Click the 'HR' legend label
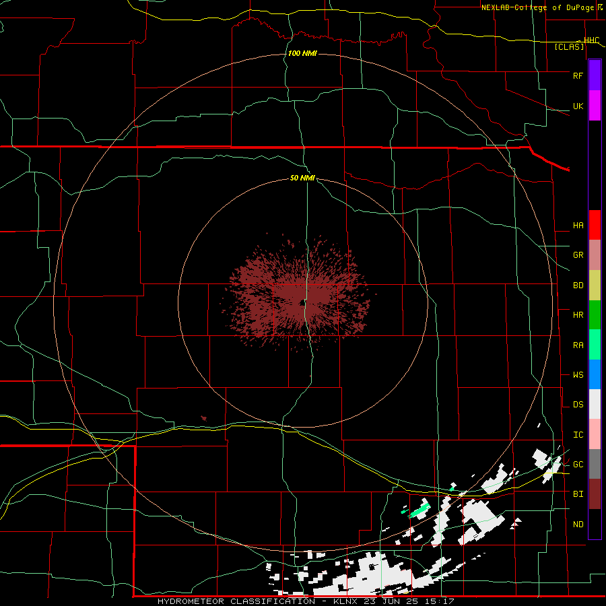The image size is (606, 606). (578, 315)
